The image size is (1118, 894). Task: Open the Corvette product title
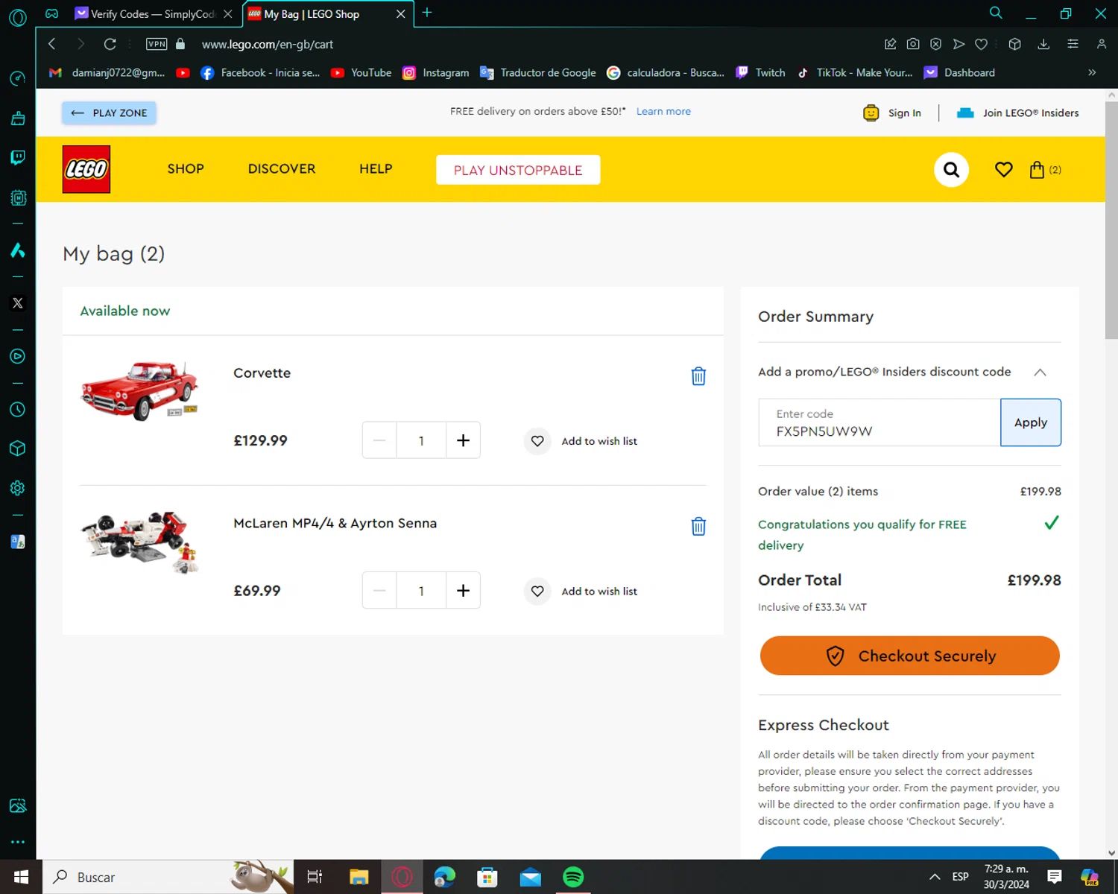coord(262,373)
